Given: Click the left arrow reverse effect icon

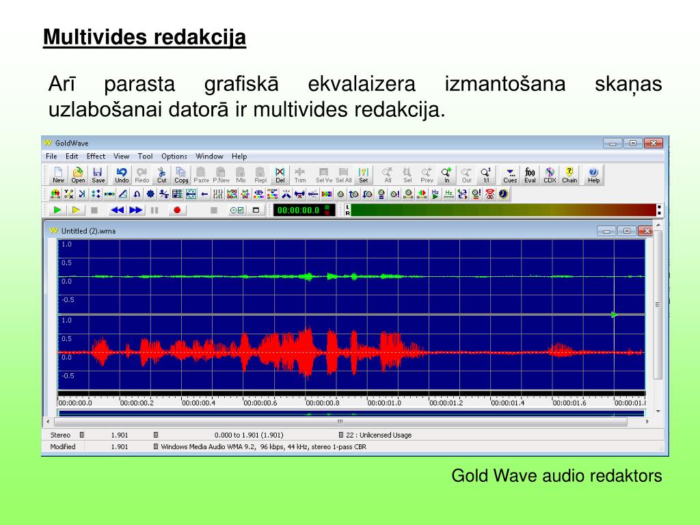Looking at the screenshot, I should [x=204, y=193].
